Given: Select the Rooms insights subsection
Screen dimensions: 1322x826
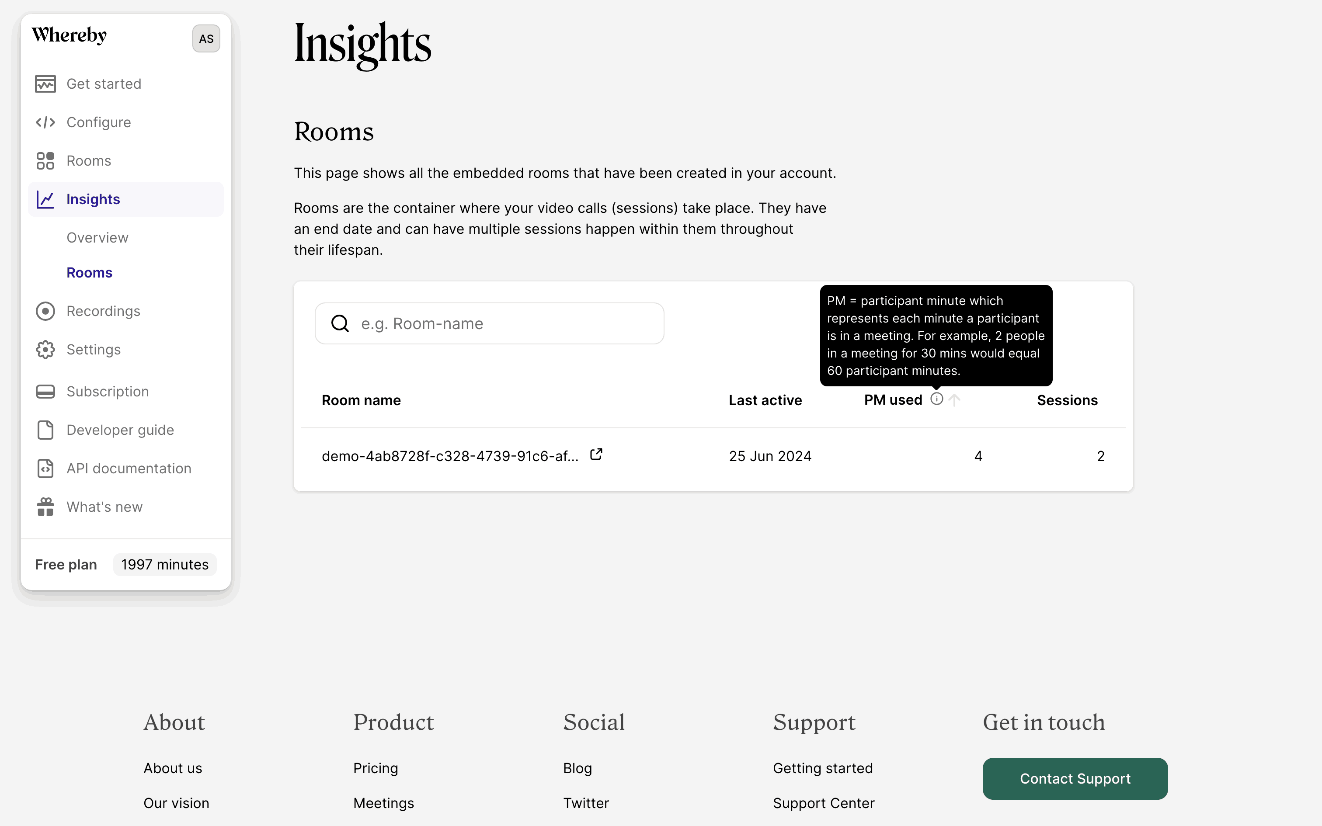Looking at the screenshot, I should click(x=89, y=272).
